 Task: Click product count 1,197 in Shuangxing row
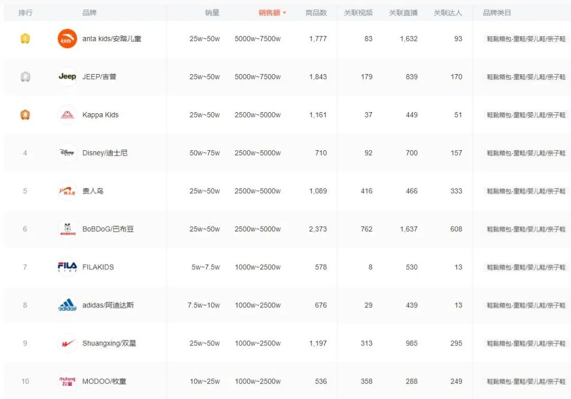click(x=318, y=343)
